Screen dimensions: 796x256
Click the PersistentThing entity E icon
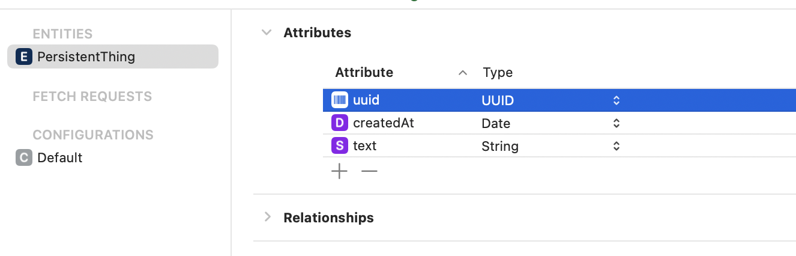(24, 56)
